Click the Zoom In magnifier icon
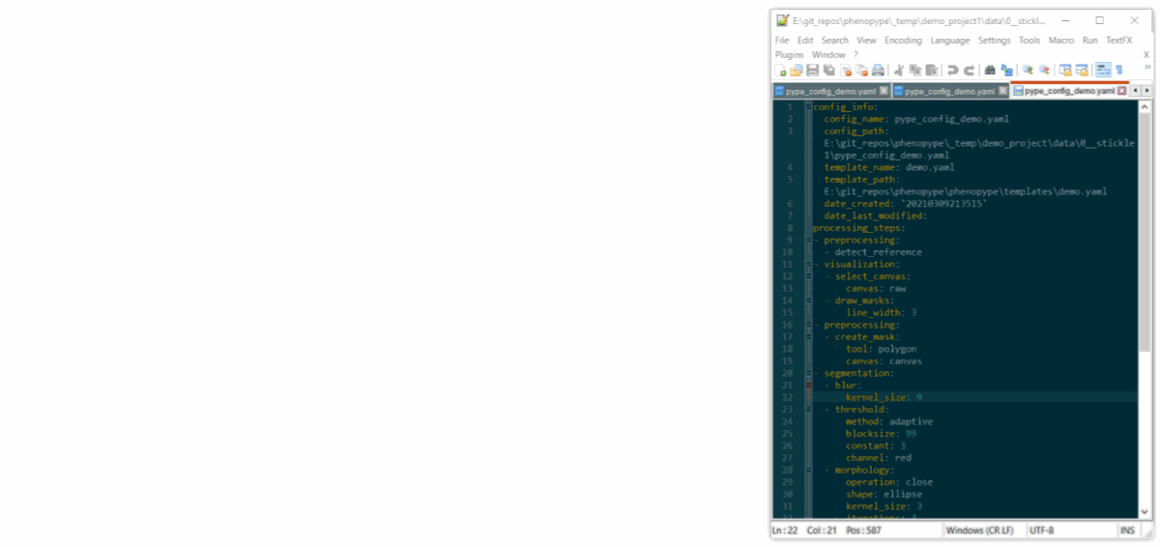This screenshot has height=547, width=1160. click(1028, 71)
